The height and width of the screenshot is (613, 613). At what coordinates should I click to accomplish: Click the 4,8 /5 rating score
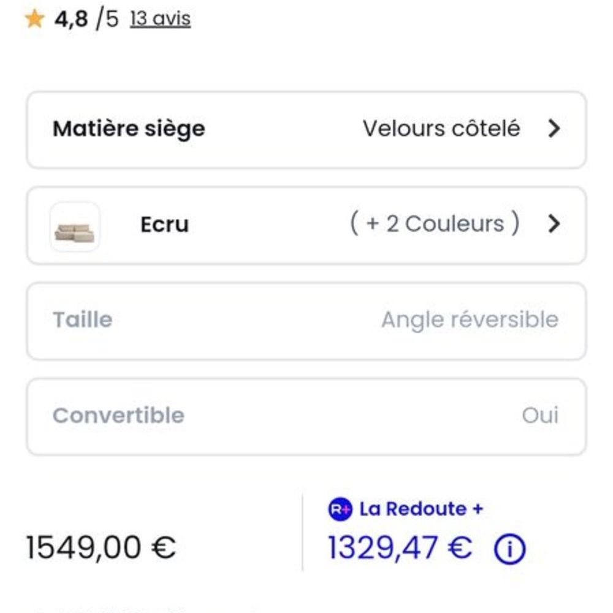click(86, 19)
